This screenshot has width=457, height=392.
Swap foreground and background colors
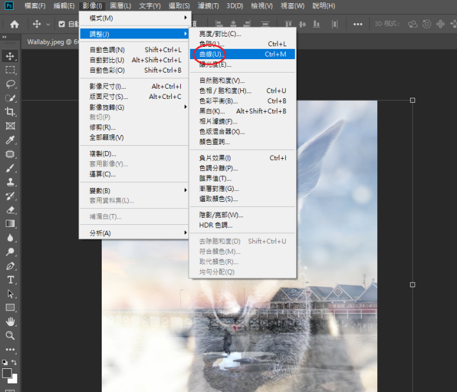14,362
